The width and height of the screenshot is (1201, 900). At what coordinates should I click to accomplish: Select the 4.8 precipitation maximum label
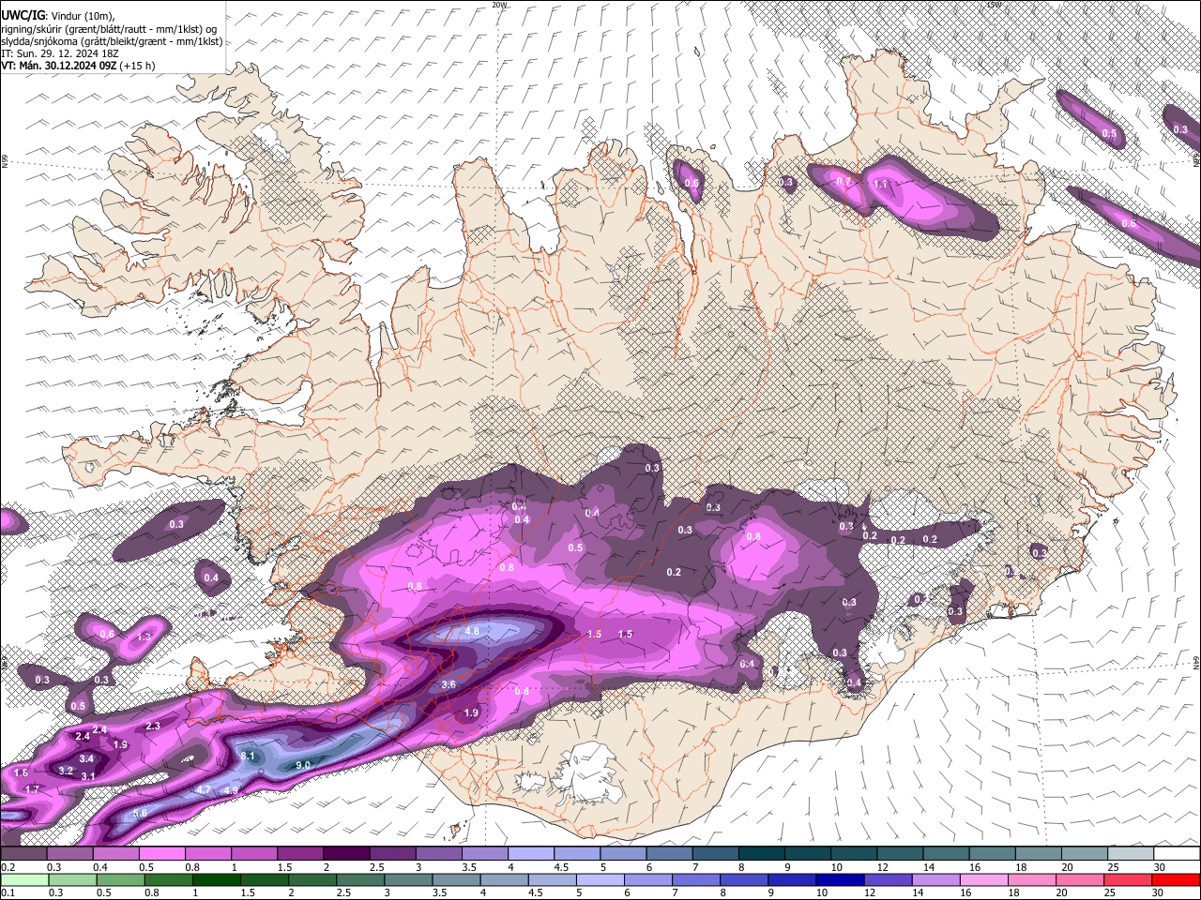pyautogui.click(x=473, y=631)
